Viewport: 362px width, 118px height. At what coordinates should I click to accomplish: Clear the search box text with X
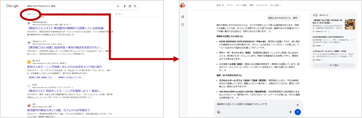[118, 6]
